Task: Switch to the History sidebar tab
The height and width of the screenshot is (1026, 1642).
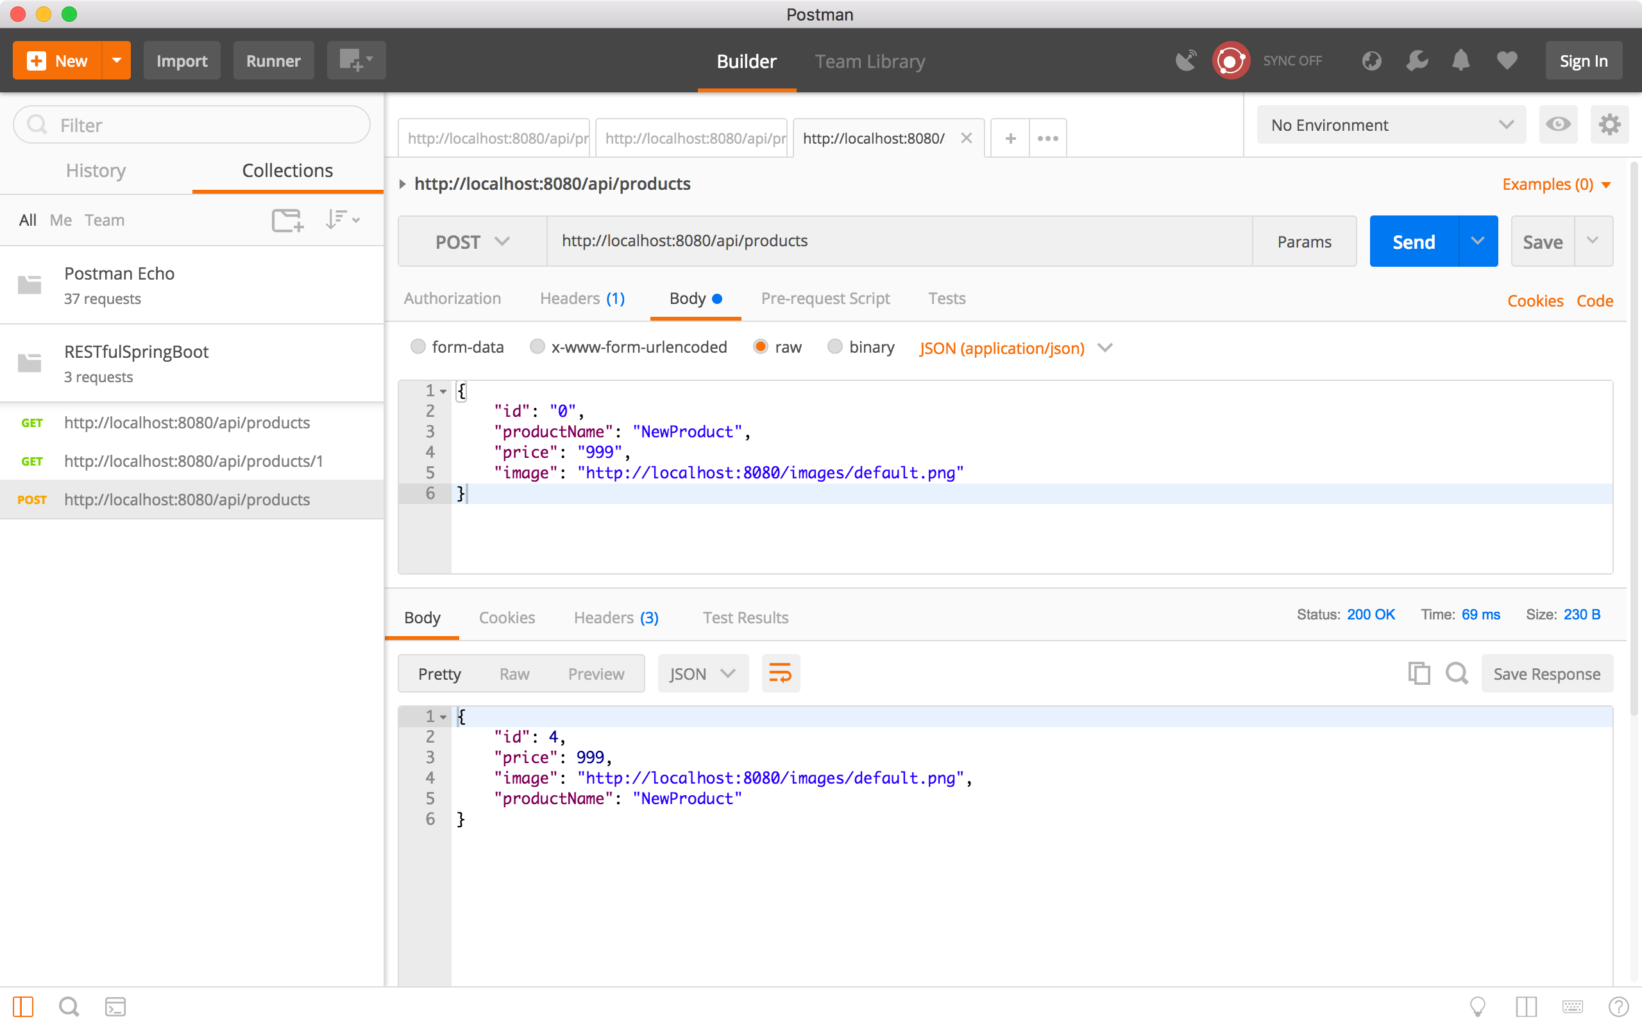Action: (x=96, y=171)
